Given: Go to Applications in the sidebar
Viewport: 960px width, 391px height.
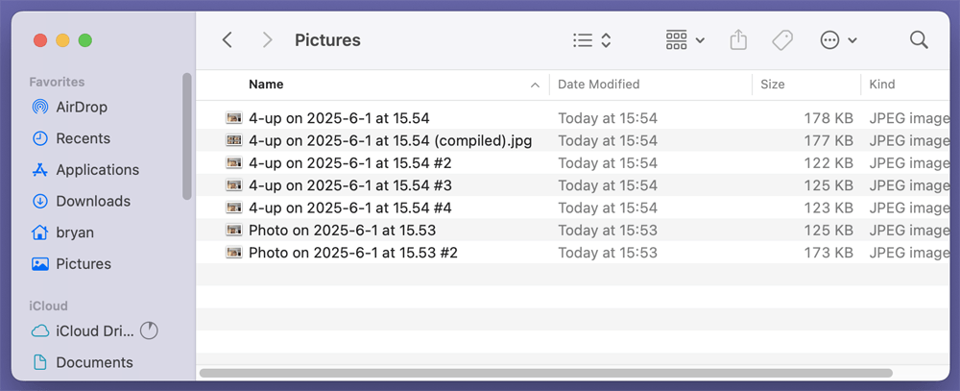Looking at the screenshot, I should pyautogui.click(x=97, y=170).
